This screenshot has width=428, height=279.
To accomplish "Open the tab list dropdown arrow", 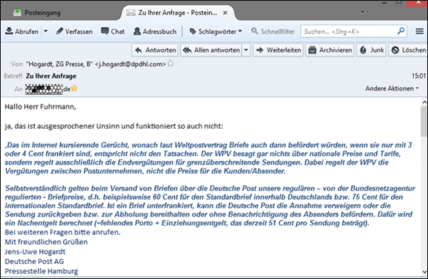I will click(363, 12).
